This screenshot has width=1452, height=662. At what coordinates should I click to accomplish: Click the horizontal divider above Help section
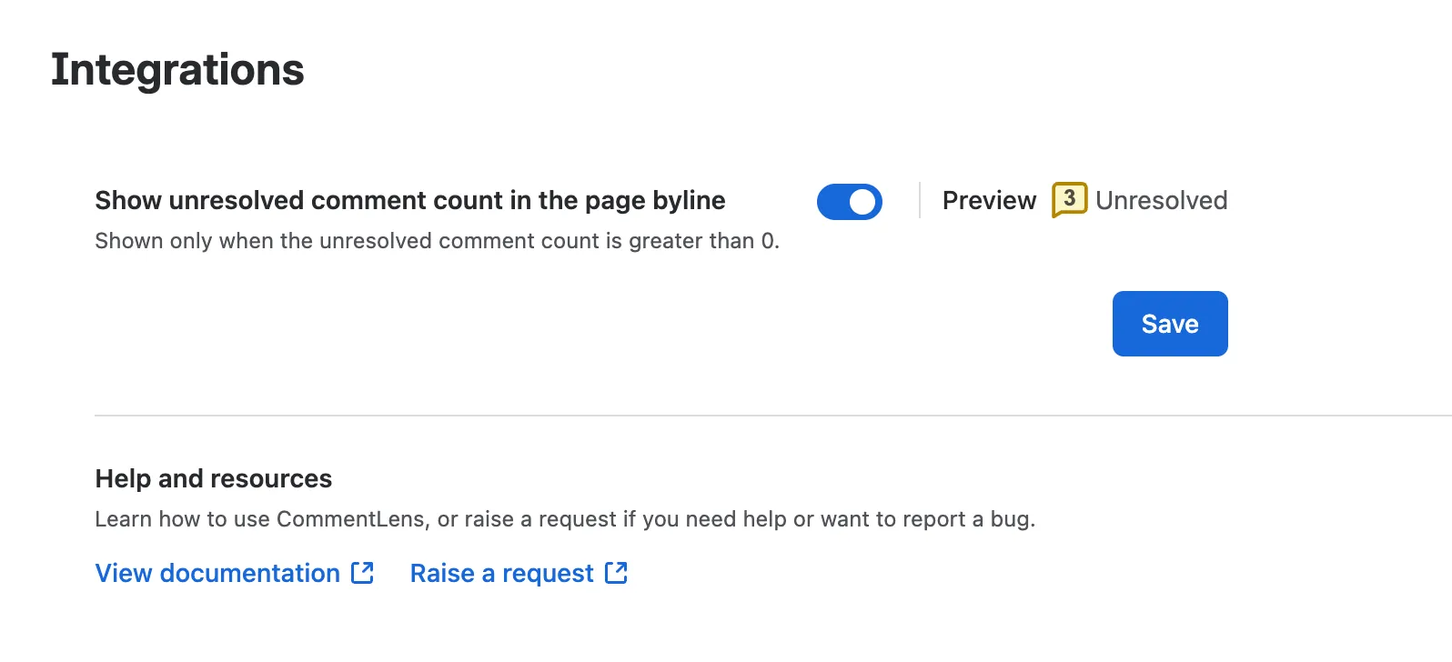tap(773, 416)
